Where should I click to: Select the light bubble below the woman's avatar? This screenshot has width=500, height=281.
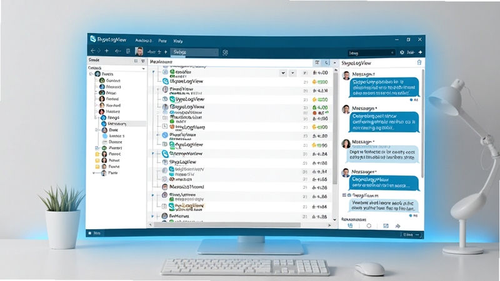382,154
